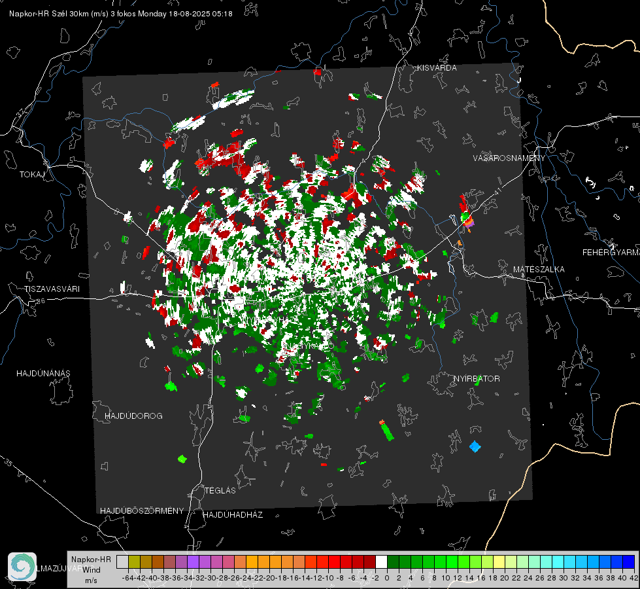Select the MÁTÉSZALKA town label
This screenshot has width=640, height=589.
click(x=539, y=270)
